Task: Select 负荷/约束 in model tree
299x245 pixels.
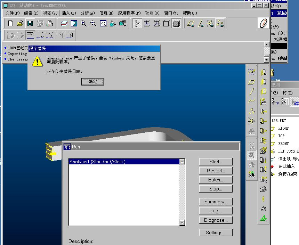Action: tap(288, 174)
